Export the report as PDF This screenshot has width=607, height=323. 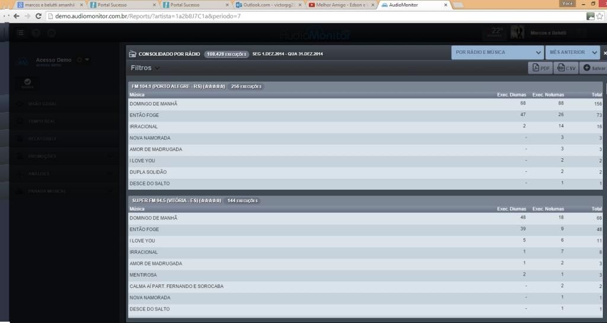pyautogui.click(x=540, y=68)
